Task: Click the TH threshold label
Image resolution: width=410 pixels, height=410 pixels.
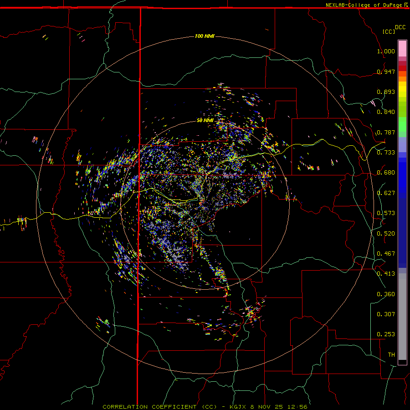Action: pyautogui.click(x=391, y=355)
